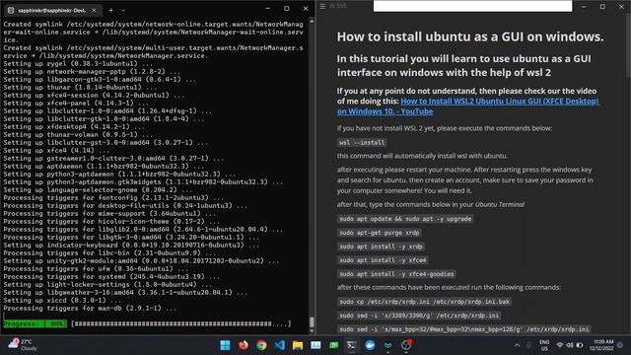Open volume control in system tray
The width and height of the screenshot is (631, 355).
click(x=570, y=345)
